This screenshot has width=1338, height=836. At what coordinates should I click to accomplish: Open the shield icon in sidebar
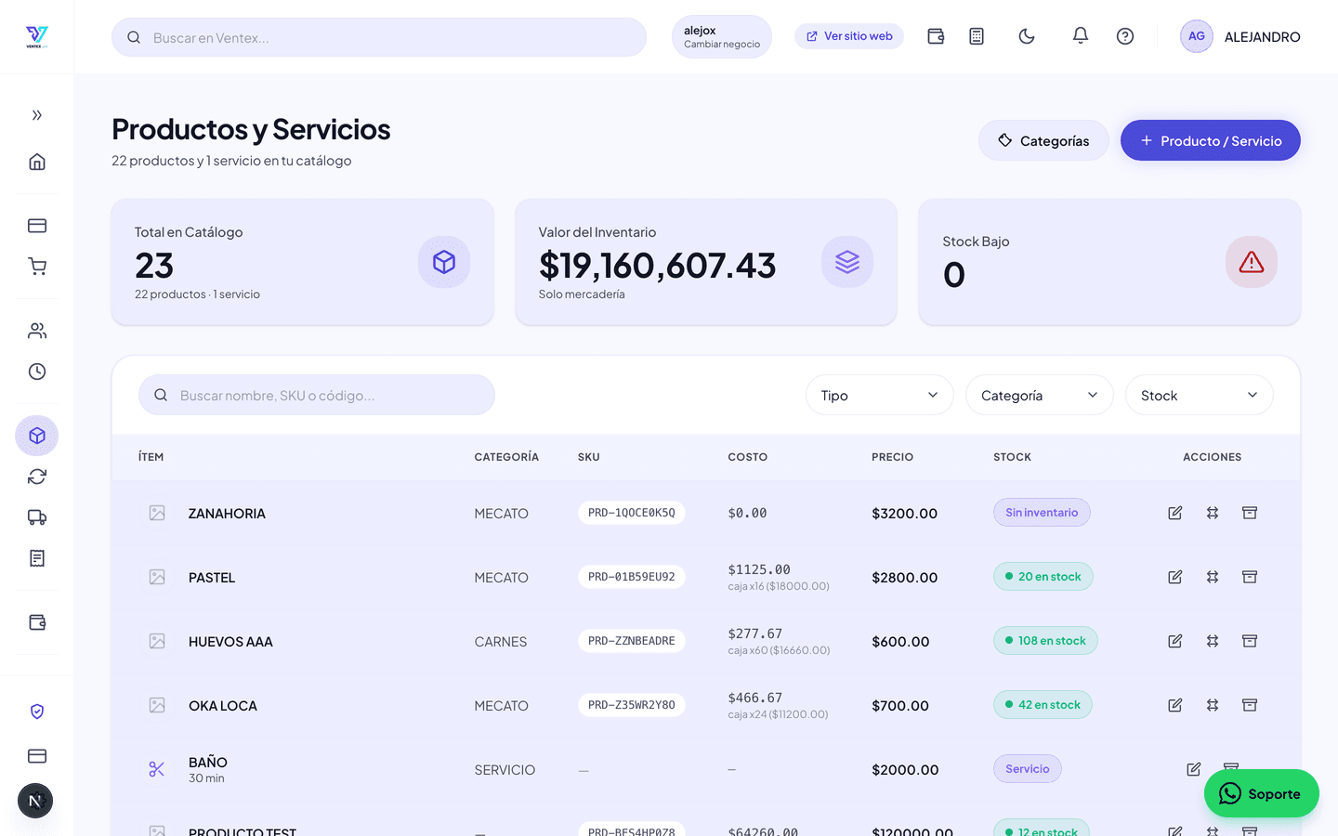[37, 712]
